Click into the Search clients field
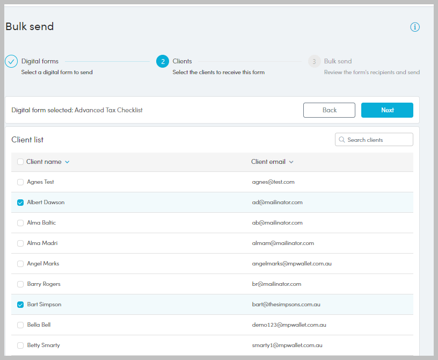 378,140
